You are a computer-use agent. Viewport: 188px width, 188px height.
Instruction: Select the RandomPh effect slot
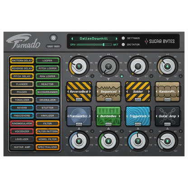click(167, 92)
